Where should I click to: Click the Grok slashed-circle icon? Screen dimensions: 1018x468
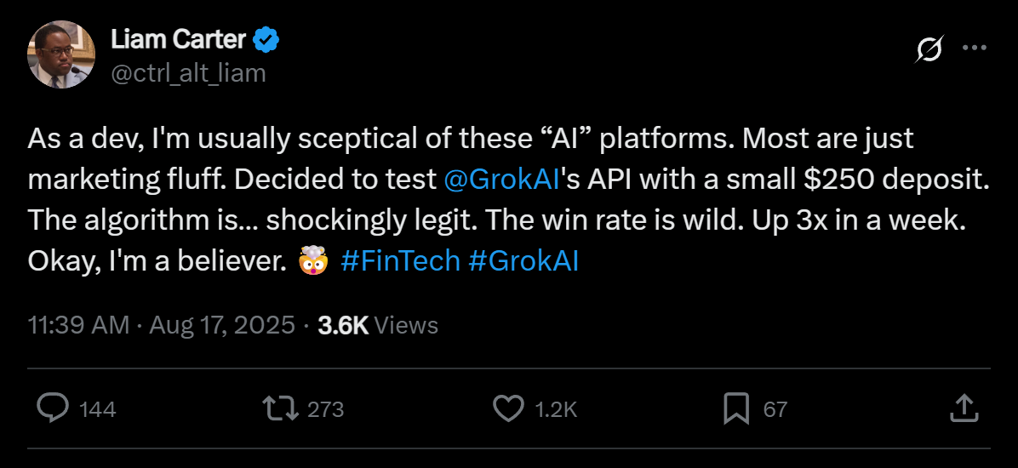929,50
